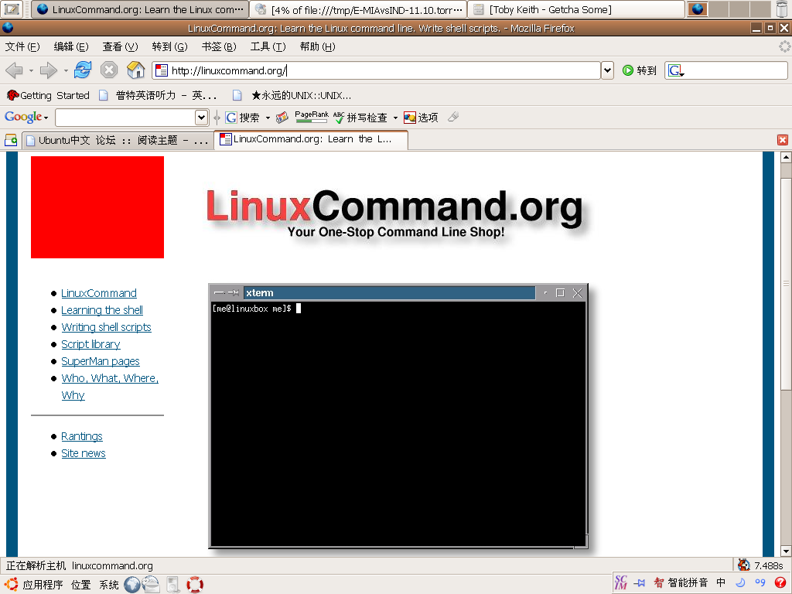792x594 pixels.
Task: Open the 拼写检查 dropdown arrow
Action: (395, 118)
